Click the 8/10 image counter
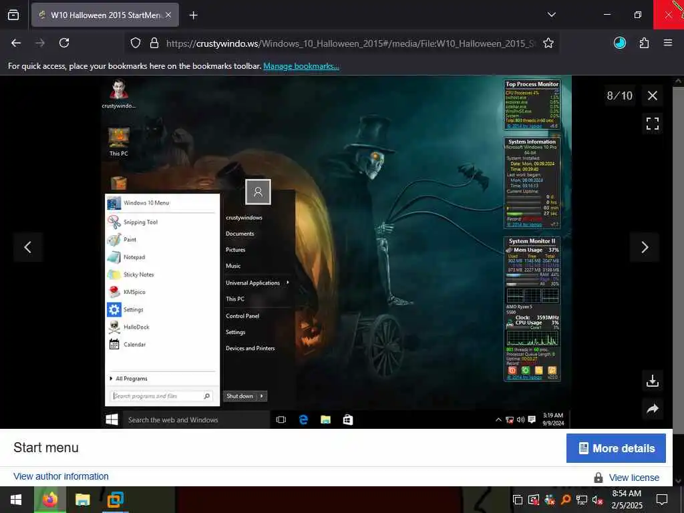This screenshot has height=513, width=684. 619,96
